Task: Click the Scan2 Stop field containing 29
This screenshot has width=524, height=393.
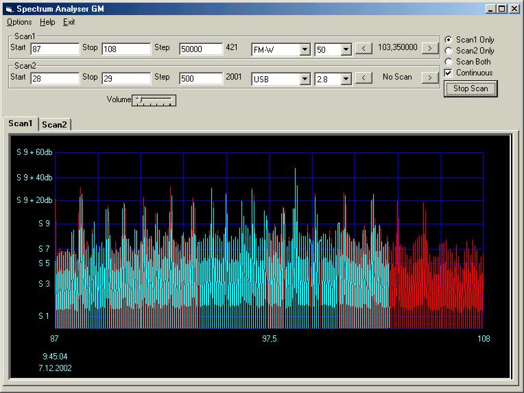Action: click(x=126, y=79)
